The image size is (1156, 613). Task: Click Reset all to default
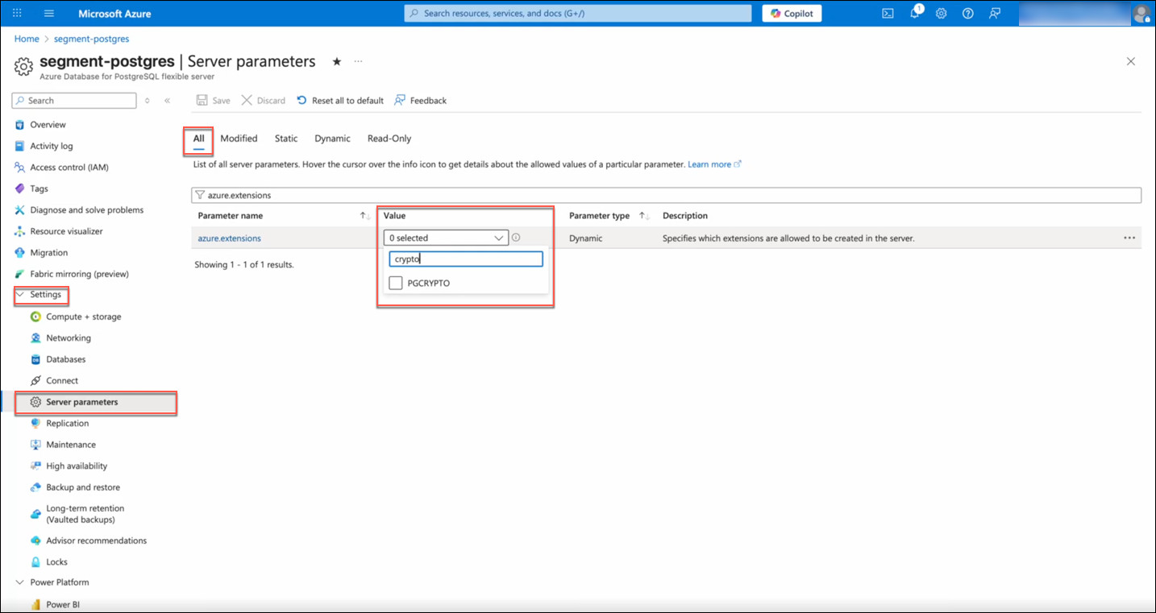(339, 101)
